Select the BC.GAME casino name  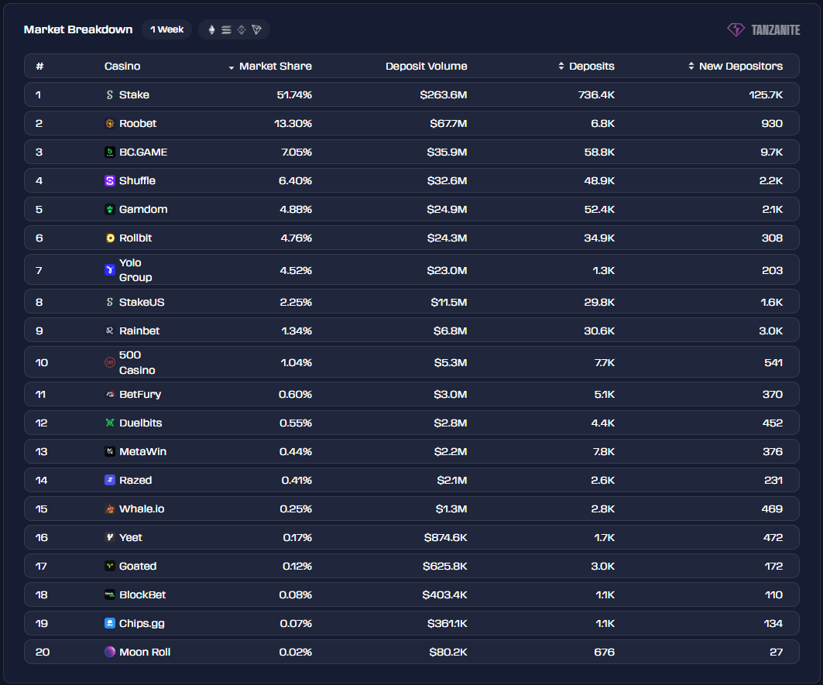tap(143, 152)
